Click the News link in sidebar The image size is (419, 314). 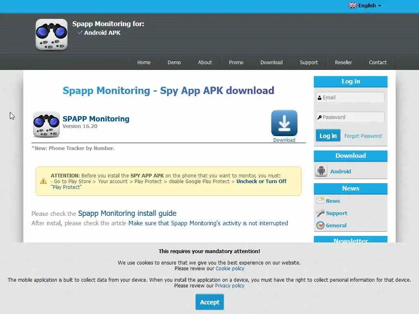click(333, 201)
